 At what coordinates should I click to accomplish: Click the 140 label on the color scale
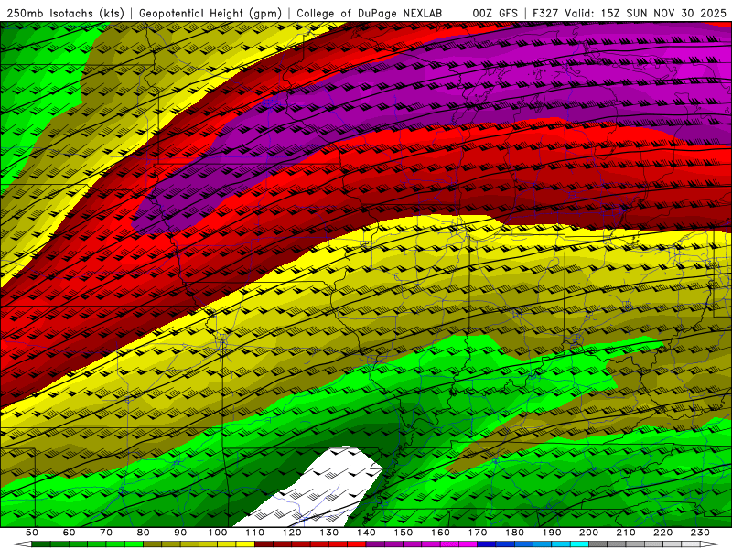366,533
